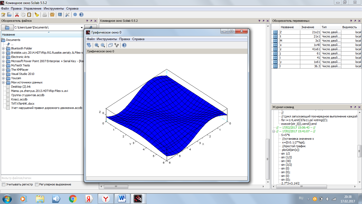
Task: Click the copy icon in main toolbar
Action: (x=23, y=15)
